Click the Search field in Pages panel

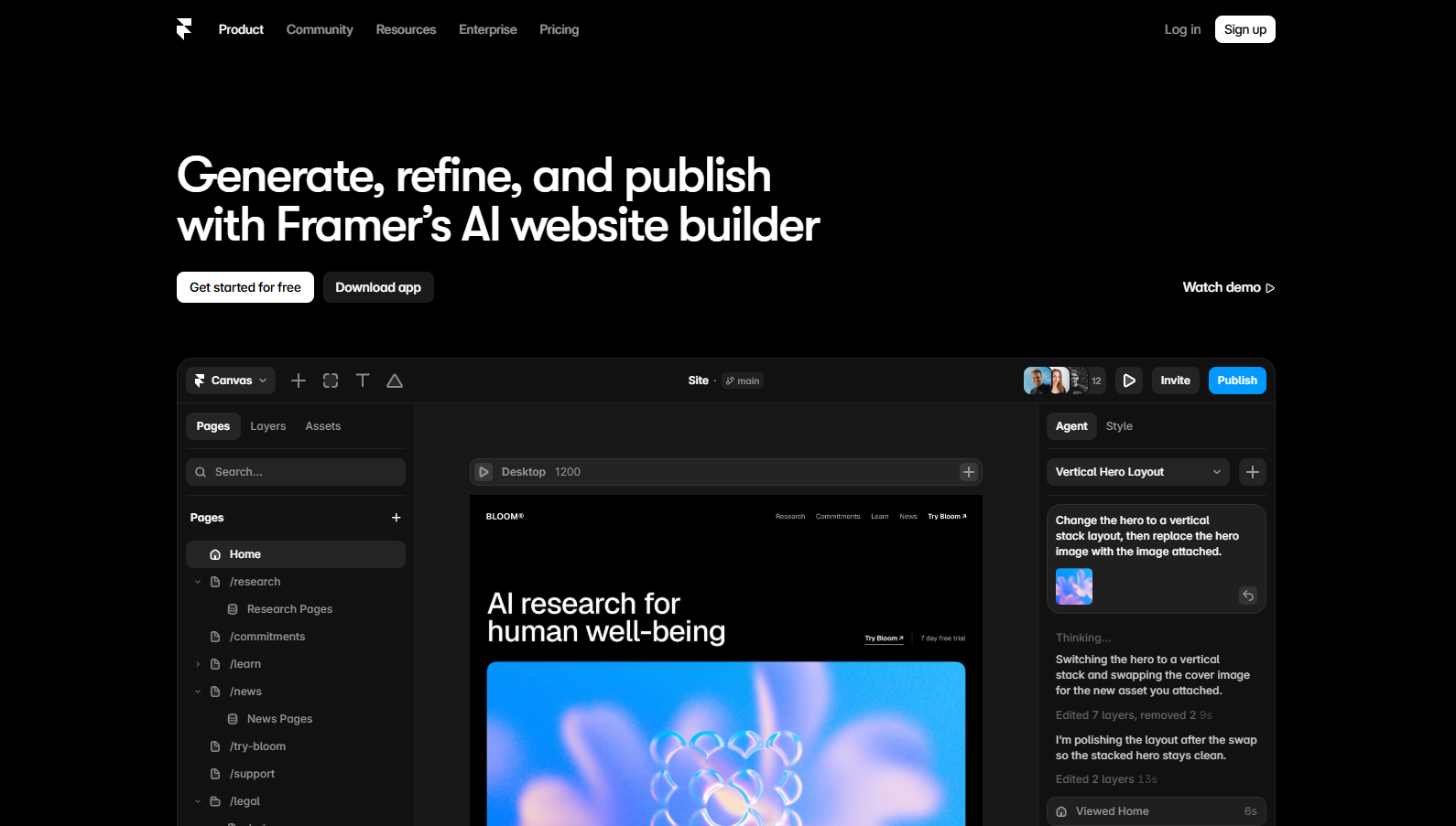coord(296,472)
